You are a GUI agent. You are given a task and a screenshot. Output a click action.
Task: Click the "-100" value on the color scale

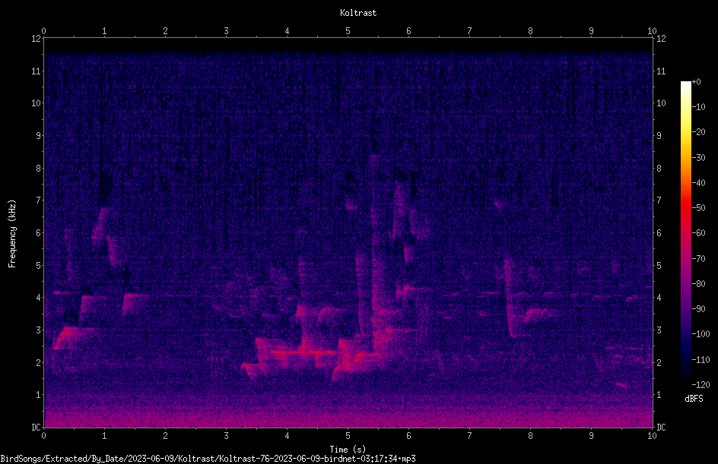pos(701,334)
